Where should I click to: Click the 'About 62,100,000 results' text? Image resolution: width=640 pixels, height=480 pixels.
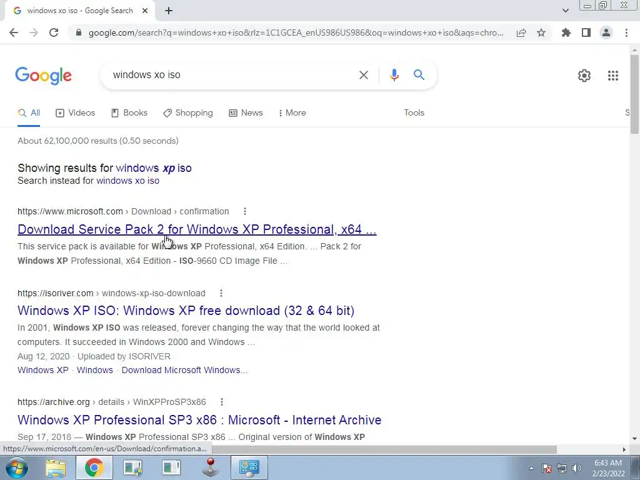coord(98,141)
